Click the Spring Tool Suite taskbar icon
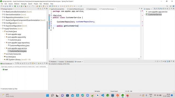 click(x=123, y=95)
